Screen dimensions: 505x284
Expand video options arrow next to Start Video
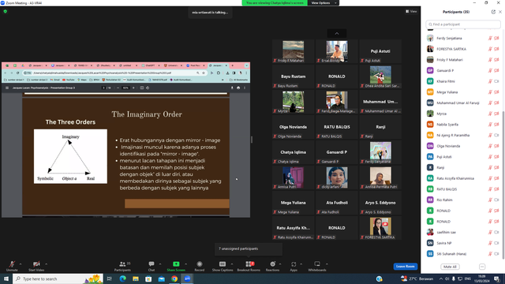point(46,264)
